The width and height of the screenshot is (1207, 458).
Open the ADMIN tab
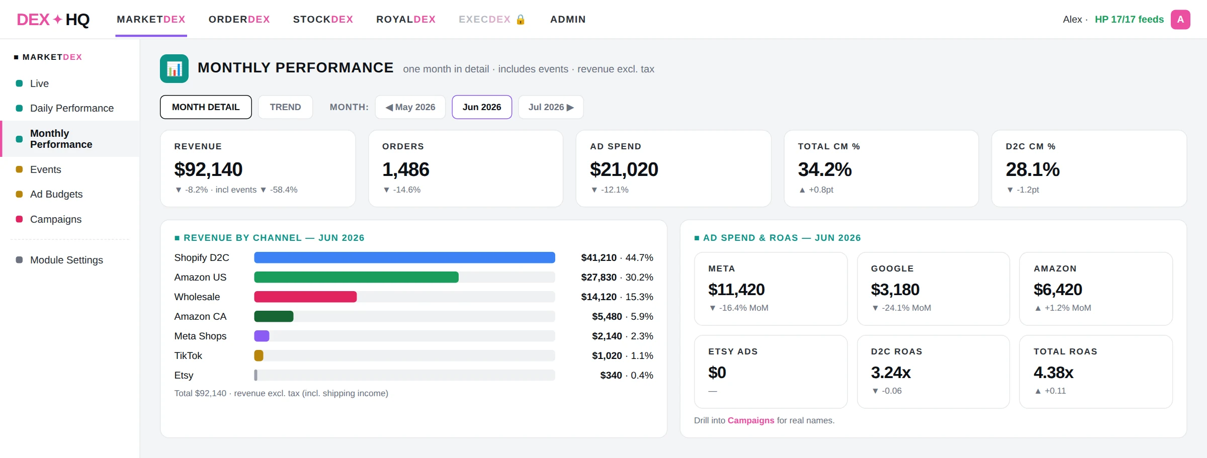click(568, 20)
